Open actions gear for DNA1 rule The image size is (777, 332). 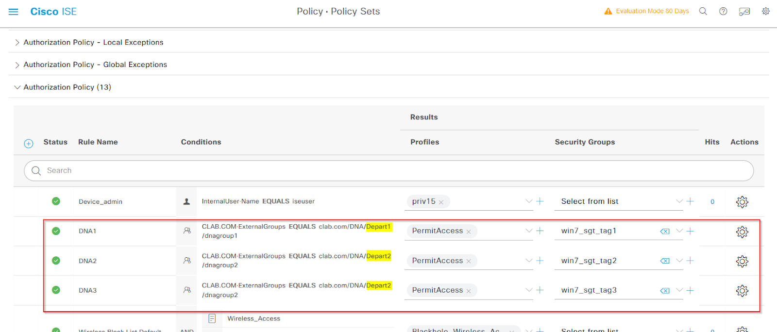coord(742,232)
